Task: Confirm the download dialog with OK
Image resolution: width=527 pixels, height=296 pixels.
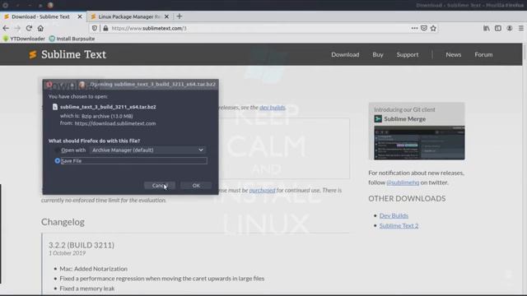Action: click(x=196, y=185)
